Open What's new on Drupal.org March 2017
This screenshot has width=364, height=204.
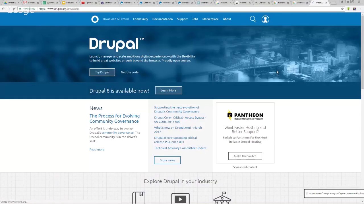point(178,129)
